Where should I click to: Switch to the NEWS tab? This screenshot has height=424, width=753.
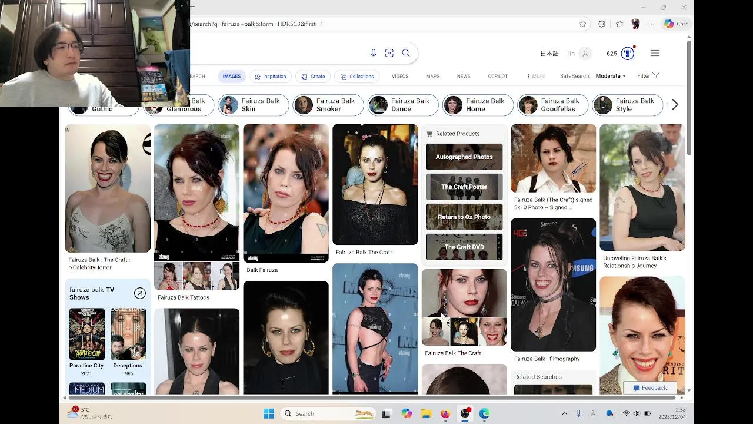464,76
